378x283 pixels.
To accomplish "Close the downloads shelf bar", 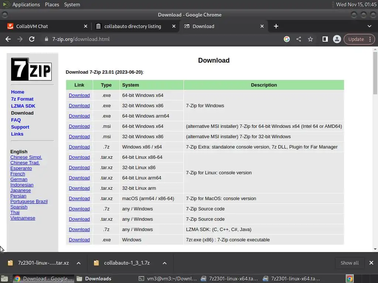I will (371, 263).
